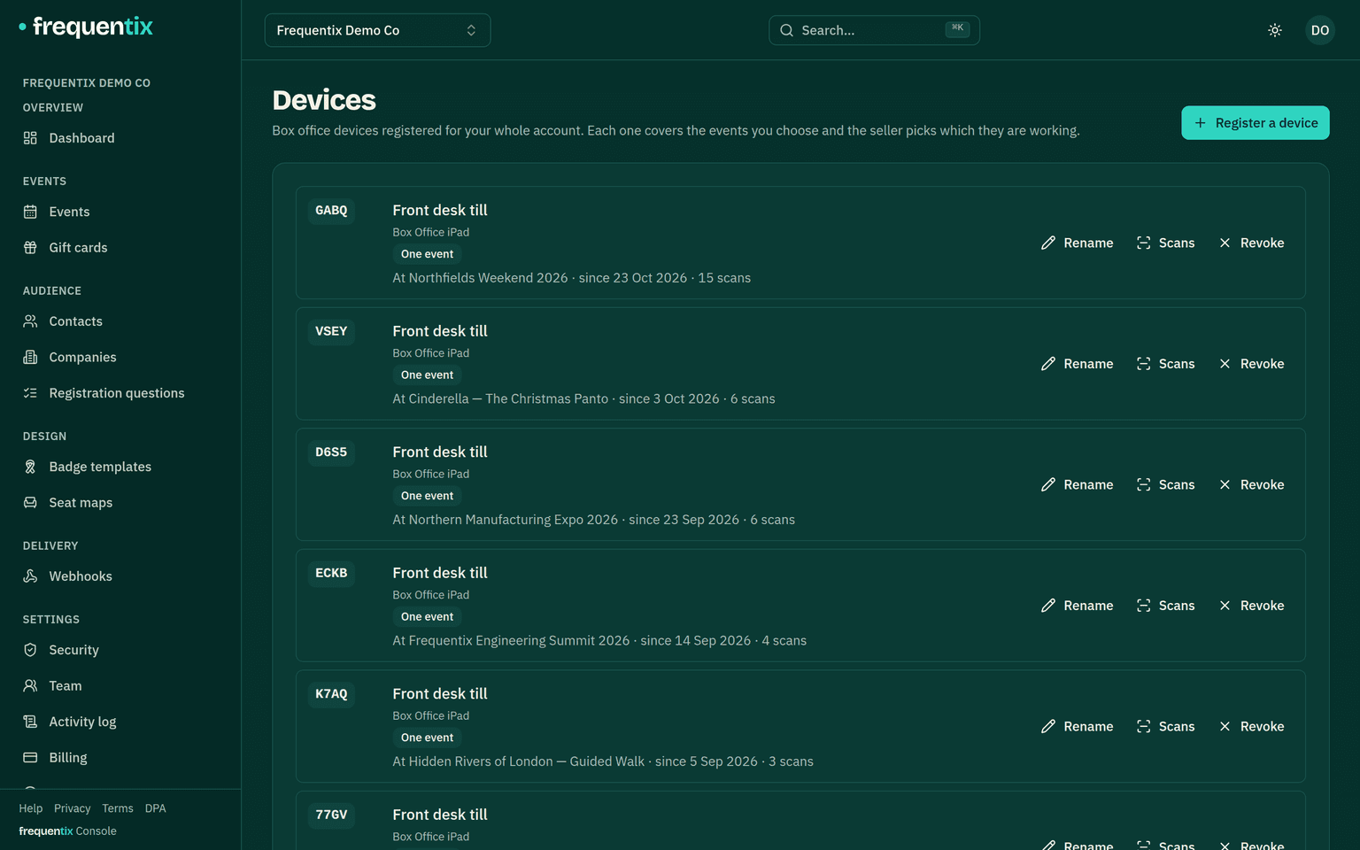Click the Seat maps sofa icon
1360x850 pixels.
pos(30,503)
